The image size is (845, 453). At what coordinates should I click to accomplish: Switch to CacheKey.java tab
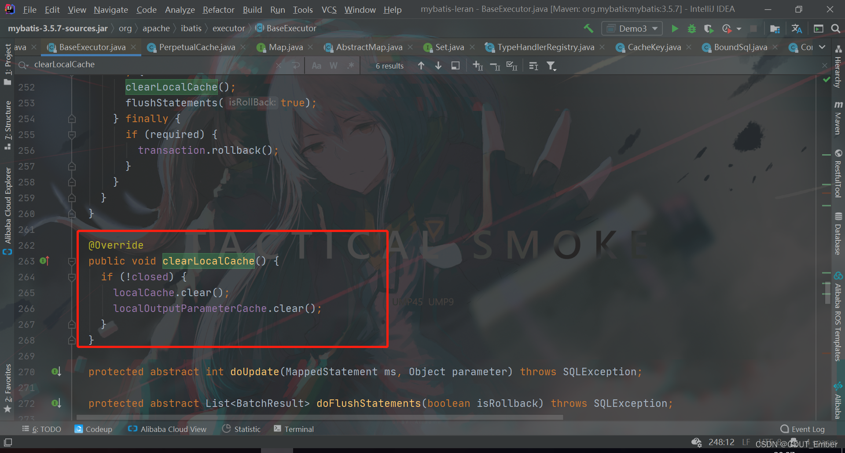[x=654, y=47]
